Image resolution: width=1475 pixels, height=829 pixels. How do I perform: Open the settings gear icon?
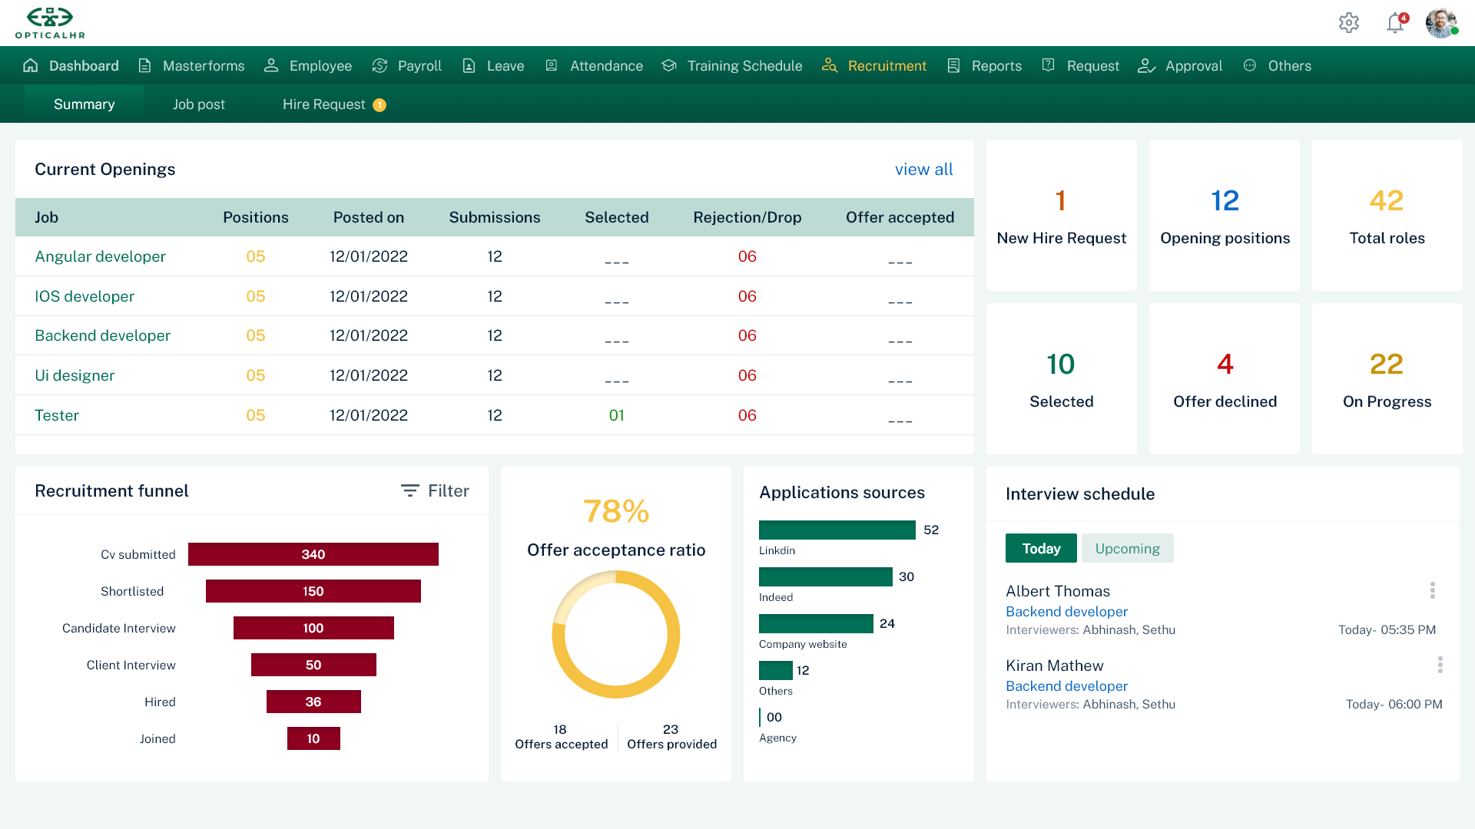point(1348,23)
